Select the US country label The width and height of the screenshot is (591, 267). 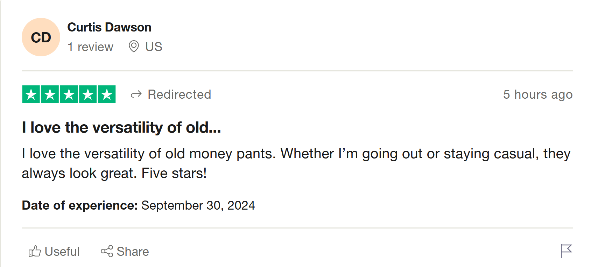pyautogui.click(x=154, y=47)
